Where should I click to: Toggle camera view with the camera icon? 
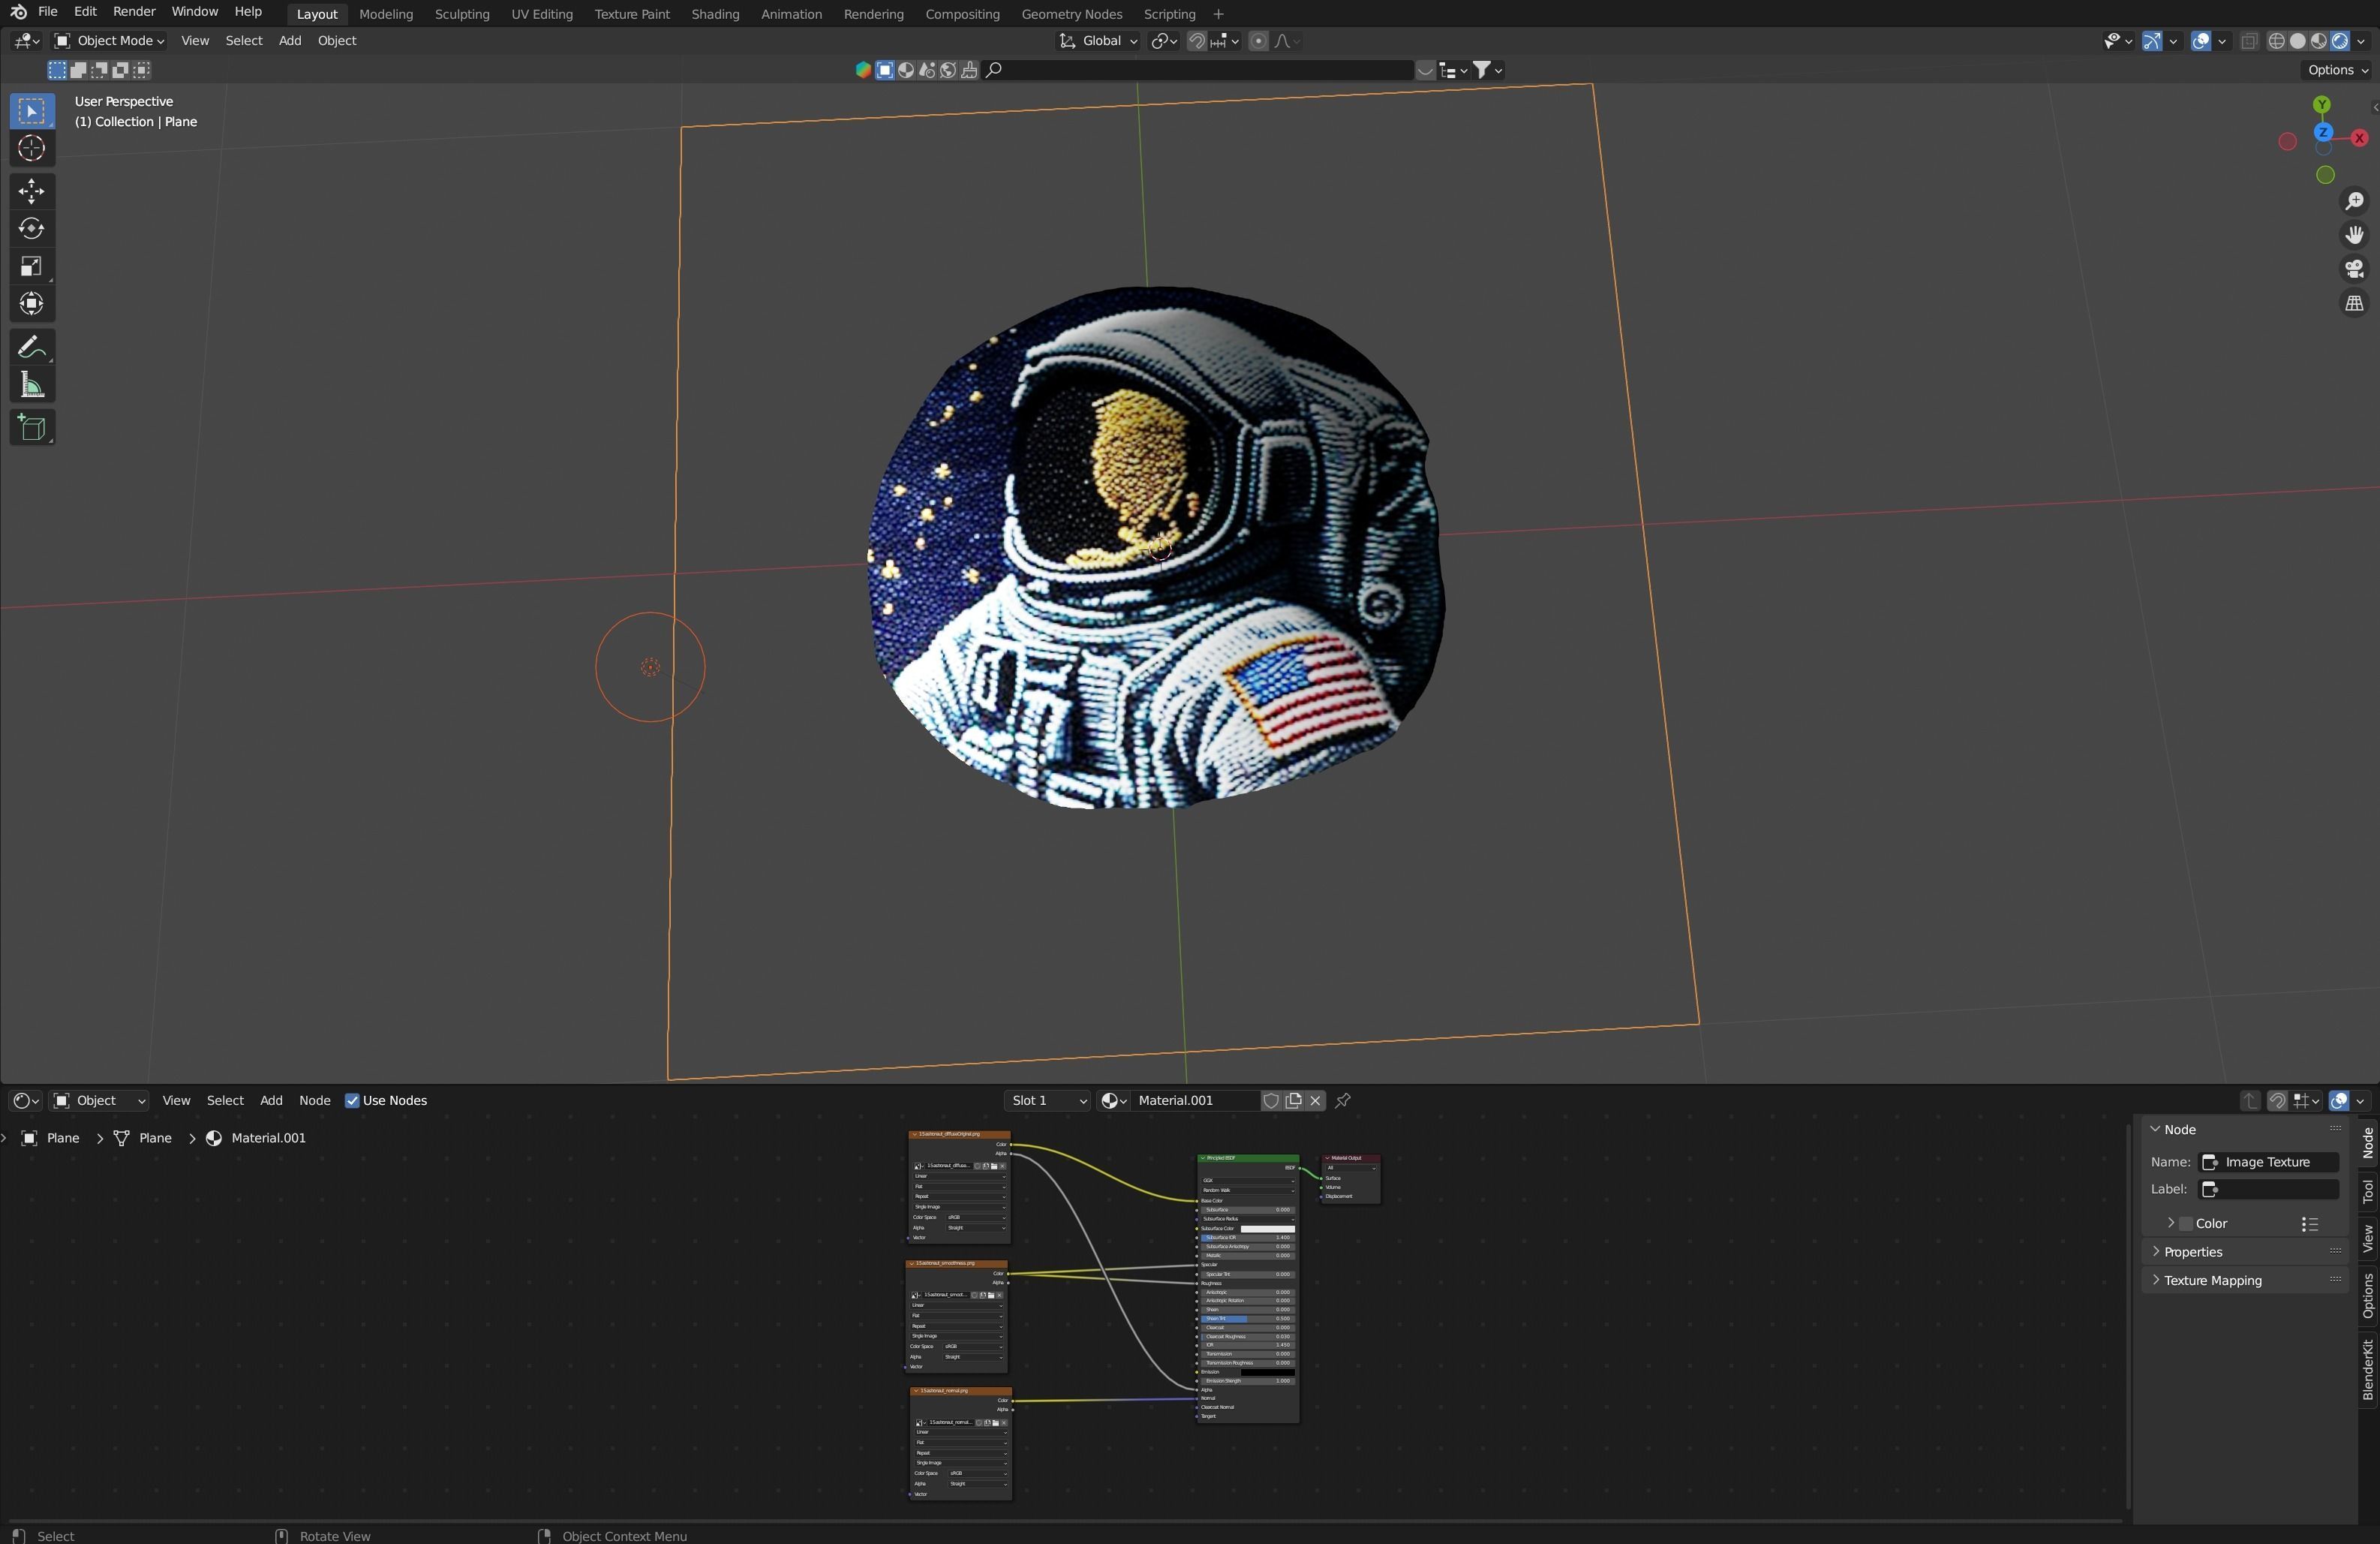[2354, 269]
